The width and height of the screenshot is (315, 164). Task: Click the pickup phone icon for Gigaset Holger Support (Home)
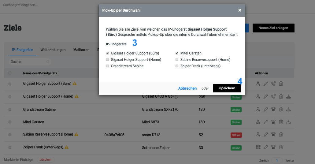click(273, 96)
